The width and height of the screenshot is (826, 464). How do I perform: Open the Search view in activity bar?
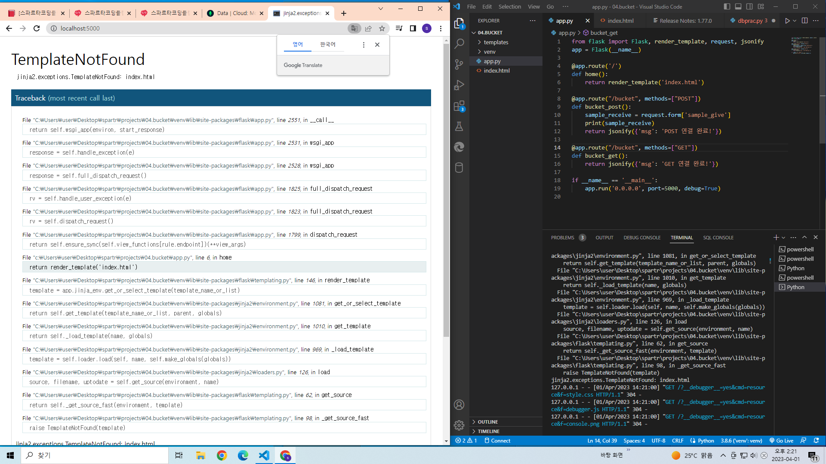click(x=459, y=43)
